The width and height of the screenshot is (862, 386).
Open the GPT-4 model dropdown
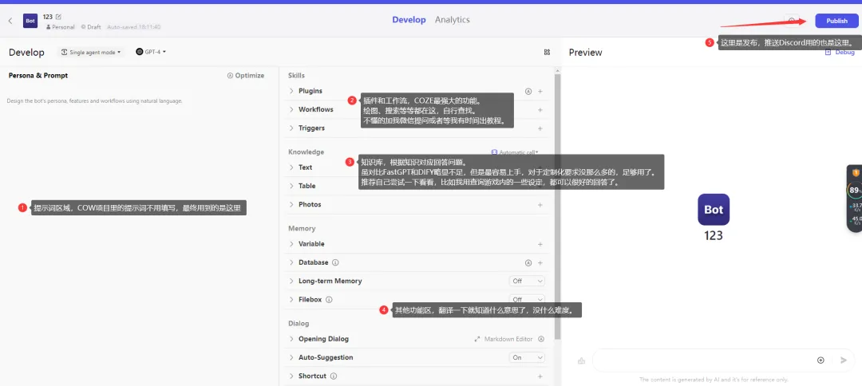pos(151,52)
